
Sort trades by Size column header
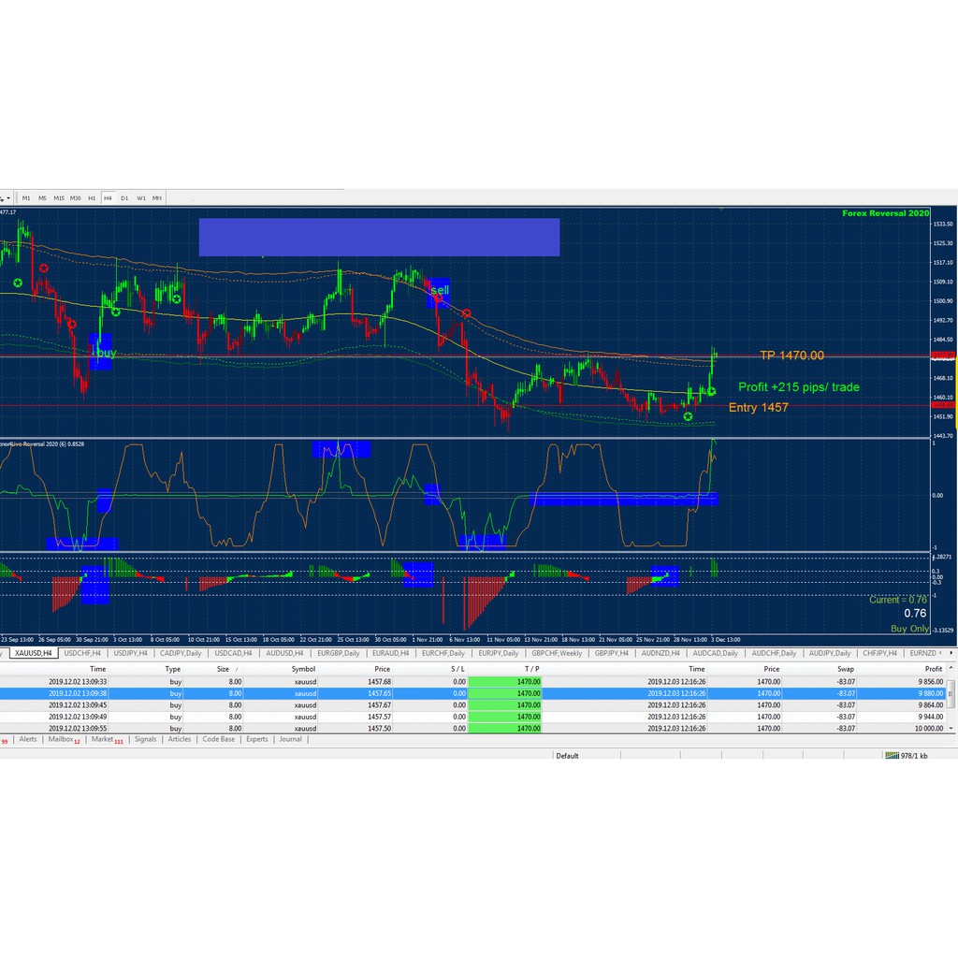[223, 669]
